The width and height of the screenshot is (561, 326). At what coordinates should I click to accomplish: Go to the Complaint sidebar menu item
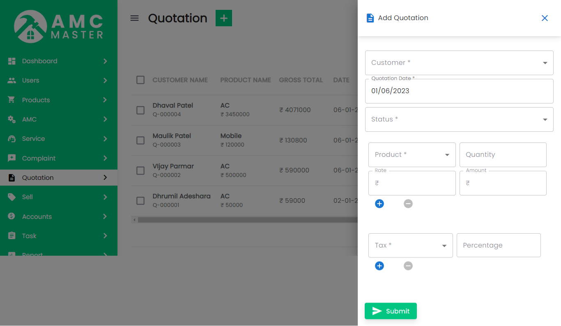click(39, 158)
